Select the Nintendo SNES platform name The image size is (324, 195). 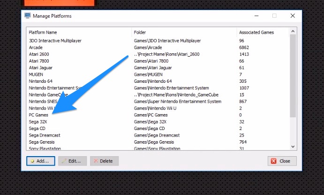coord(43,101)
